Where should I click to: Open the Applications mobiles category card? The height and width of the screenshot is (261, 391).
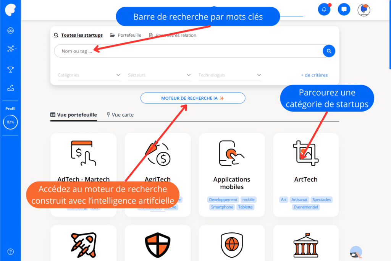(x=232, y=175)
